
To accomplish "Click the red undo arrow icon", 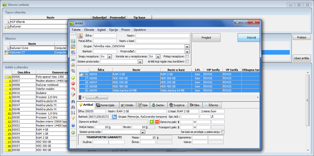I will pos(73,89).
